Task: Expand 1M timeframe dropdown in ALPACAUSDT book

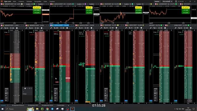Action: pos(63,28)
